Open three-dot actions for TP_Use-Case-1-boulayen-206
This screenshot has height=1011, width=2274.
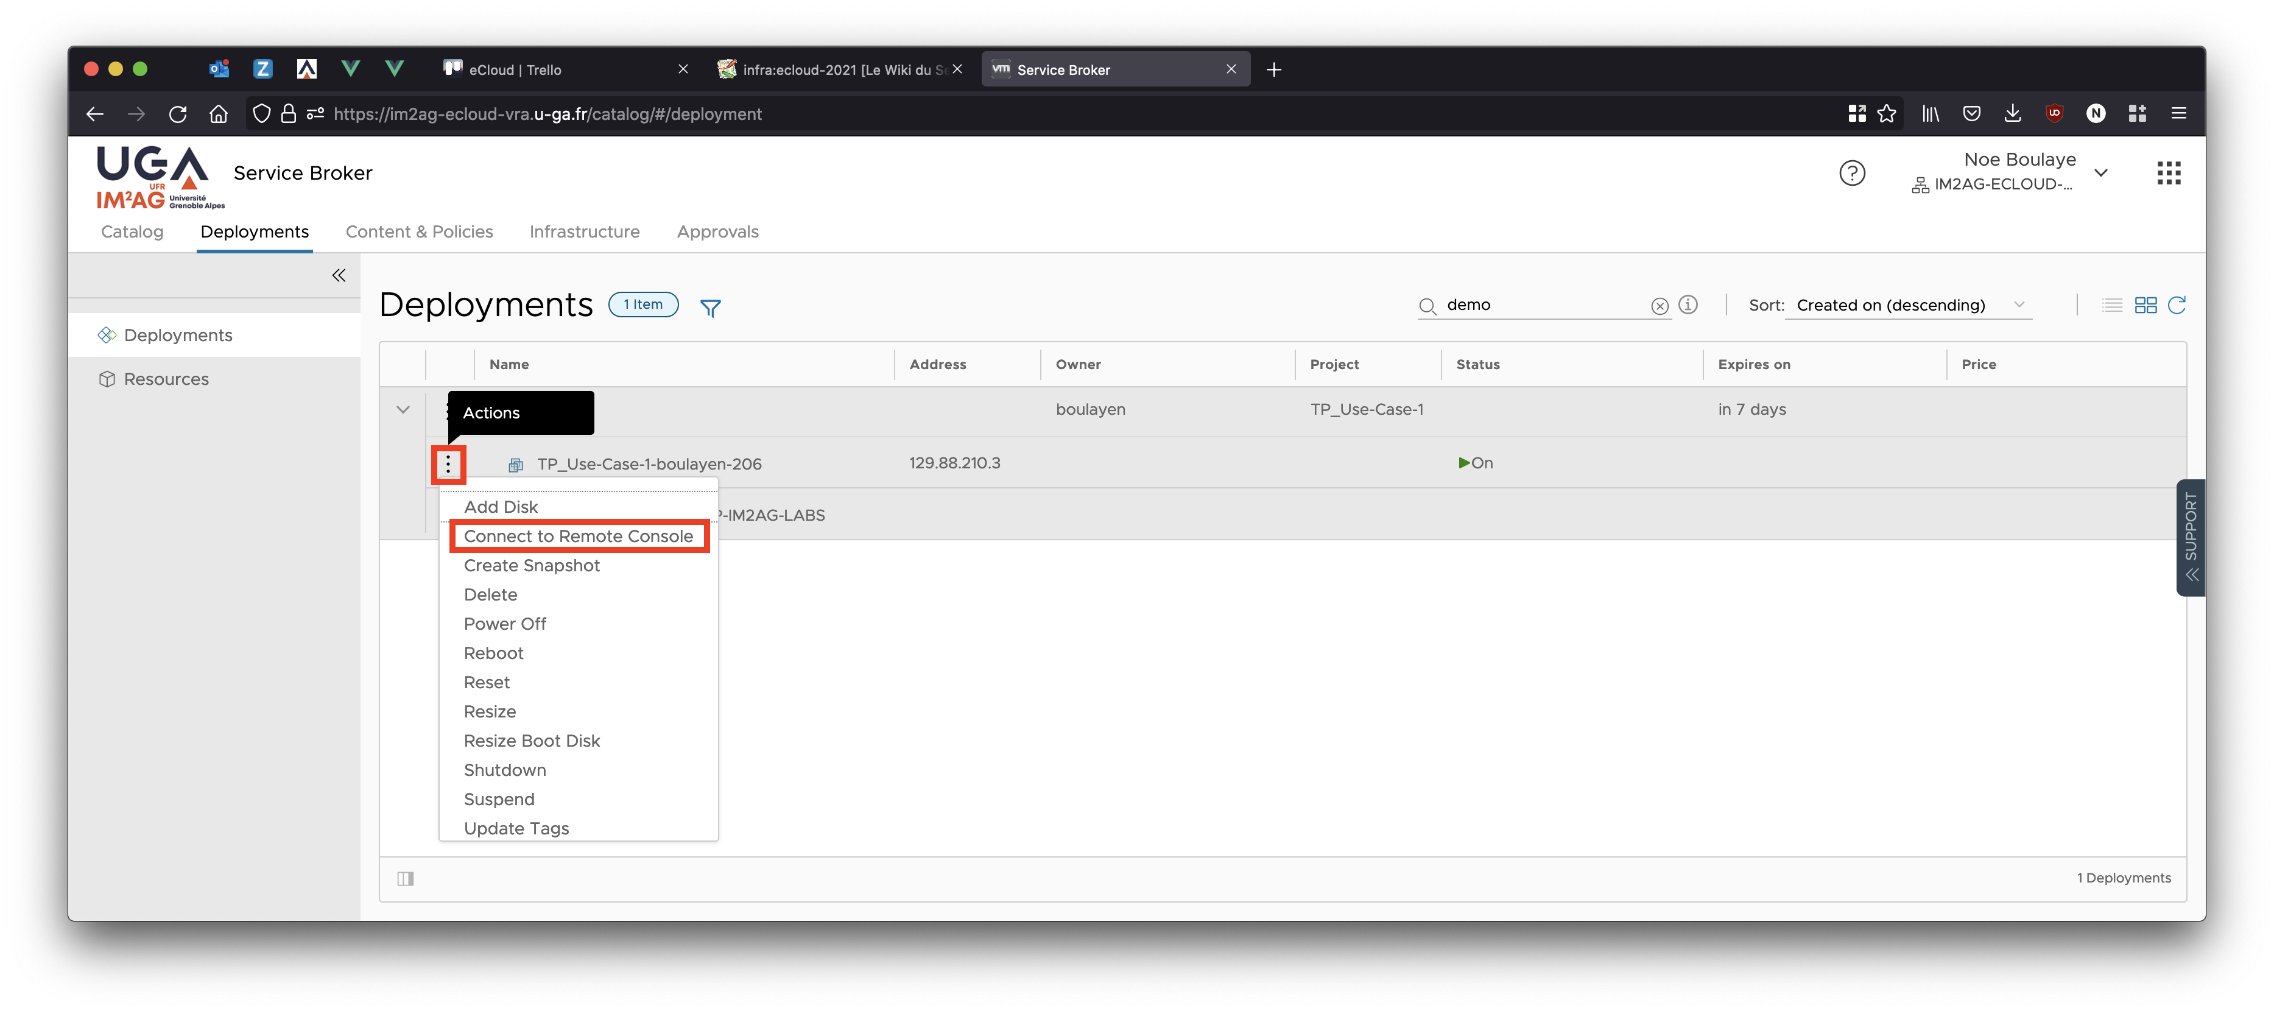click(x=448, y=463)
